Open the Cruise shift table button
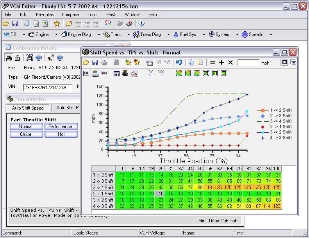This screenshot has width=309, height=238. point(26,134)
